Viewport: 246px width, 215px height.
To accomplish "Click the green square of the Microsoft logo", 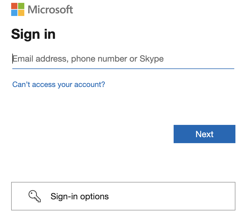I will 21,6.
